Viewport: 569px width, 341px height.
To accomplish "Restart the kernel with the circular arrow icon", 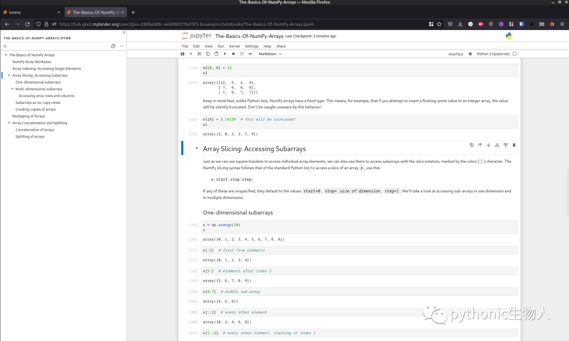I will (242, 54).
